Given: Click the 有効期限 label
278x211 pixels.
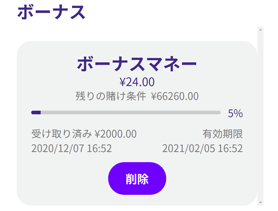Looking at the screenshot, I should (222, 134).
